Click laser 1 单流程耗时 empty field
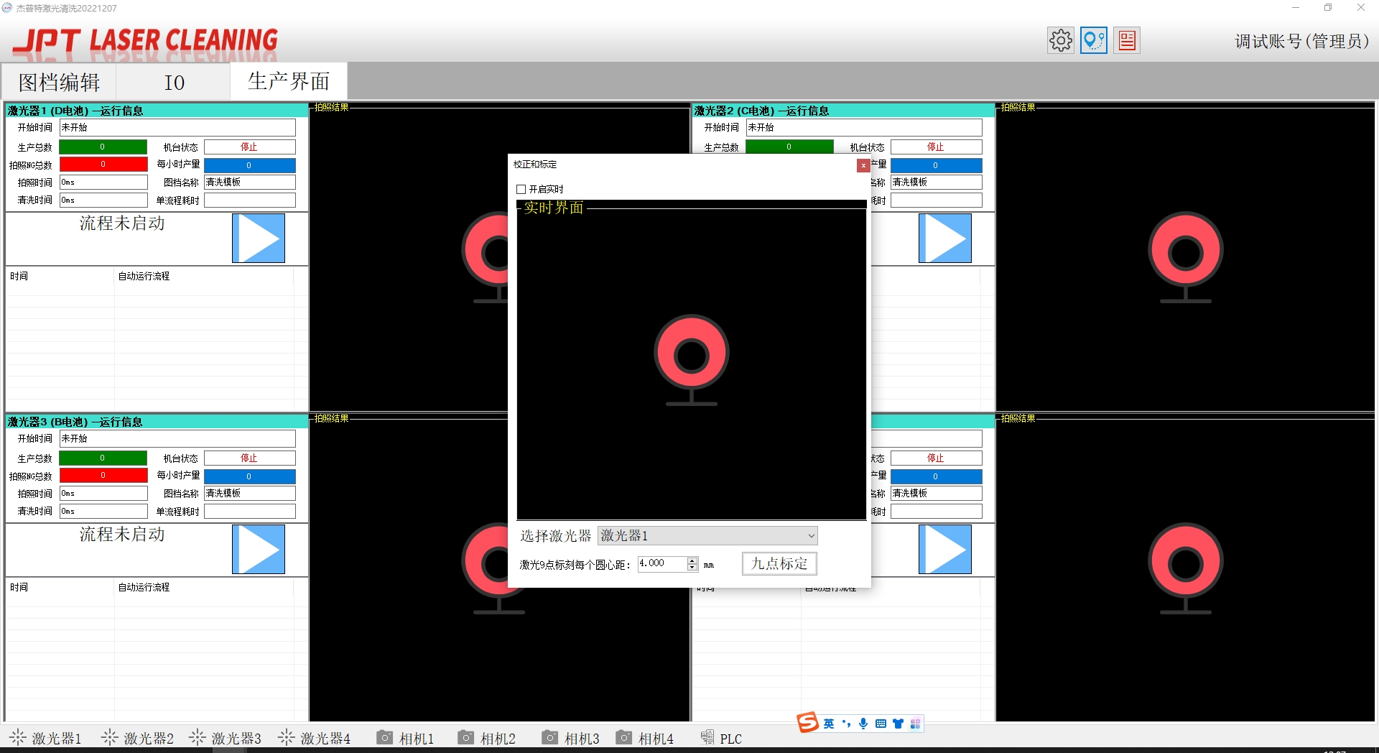 pos(249,200)
